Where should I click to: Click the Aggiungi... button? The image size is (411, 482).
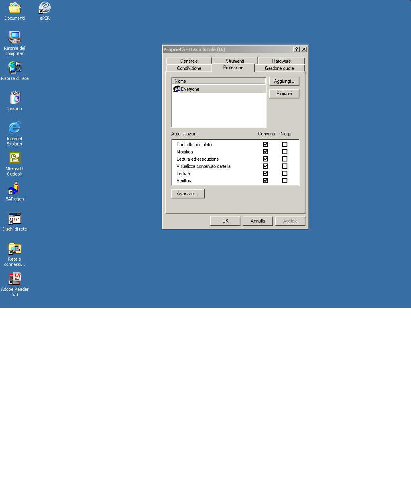(284, 81)
